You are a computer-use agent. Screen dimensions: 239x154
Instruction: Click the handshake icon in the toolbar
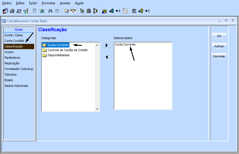(73, 11)
